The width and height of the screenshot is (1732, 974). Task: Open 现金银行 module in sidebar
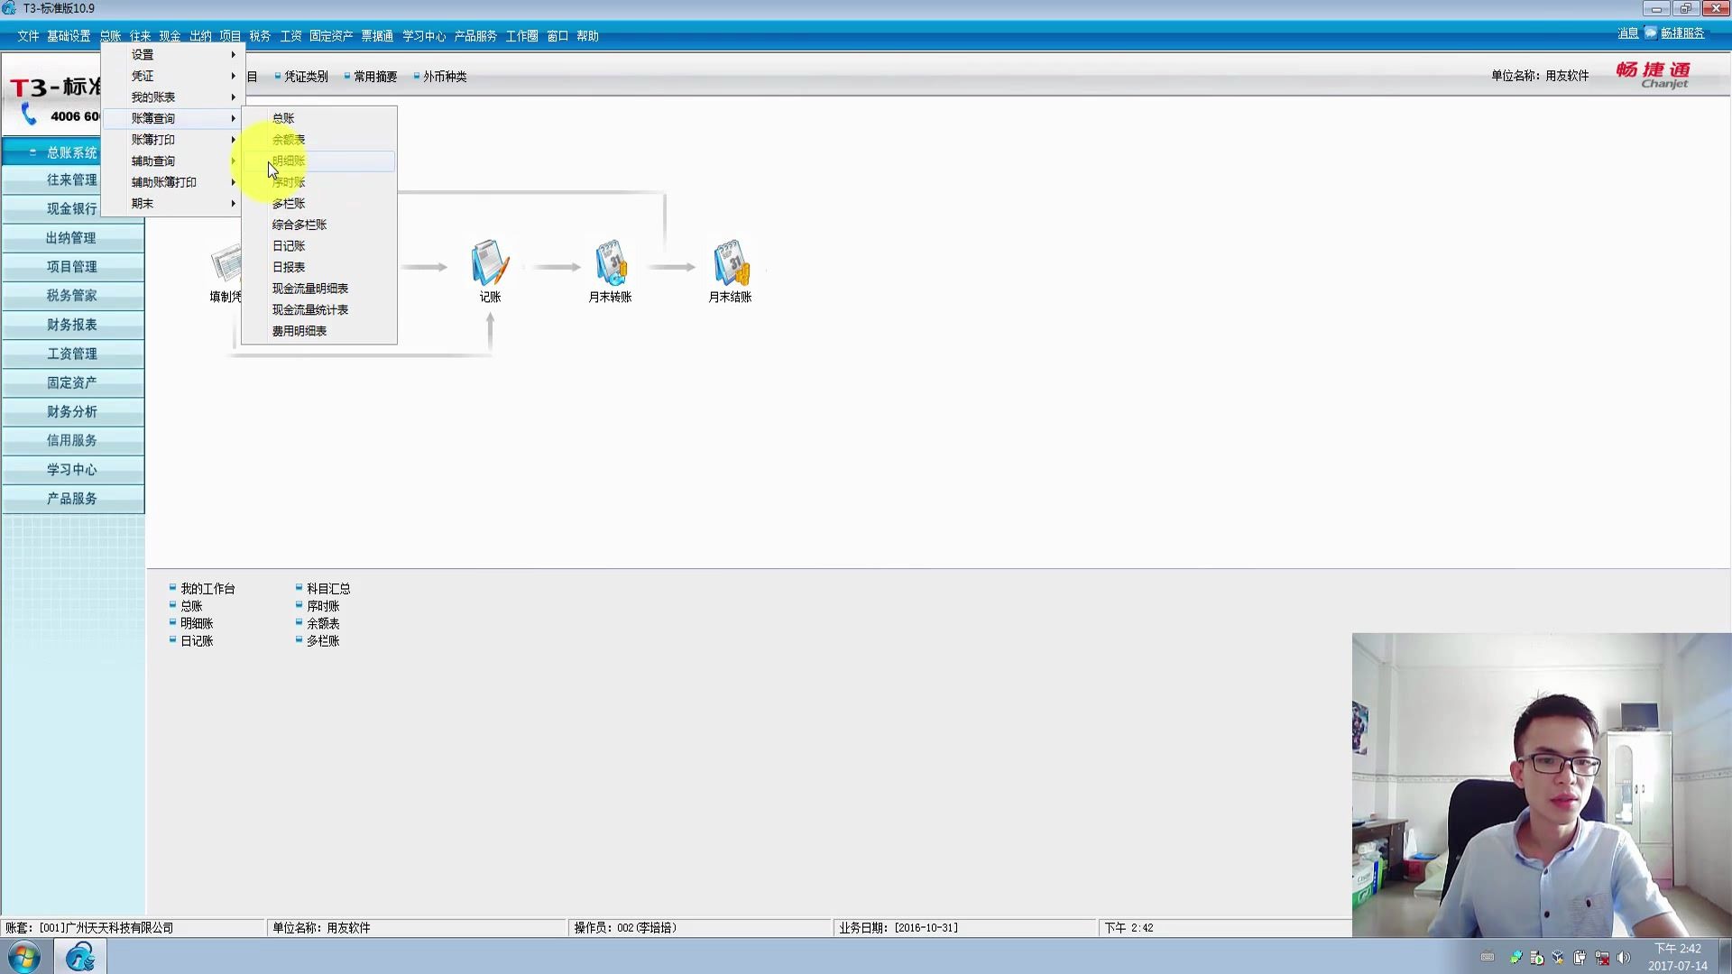click(72, 208)
